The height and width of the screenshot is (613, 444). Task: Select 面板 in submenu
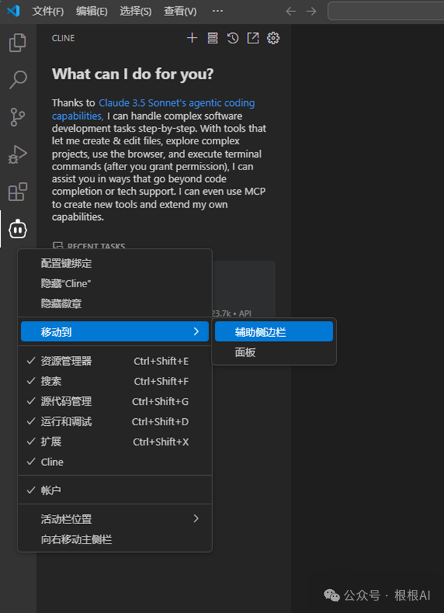coord(274,352)
